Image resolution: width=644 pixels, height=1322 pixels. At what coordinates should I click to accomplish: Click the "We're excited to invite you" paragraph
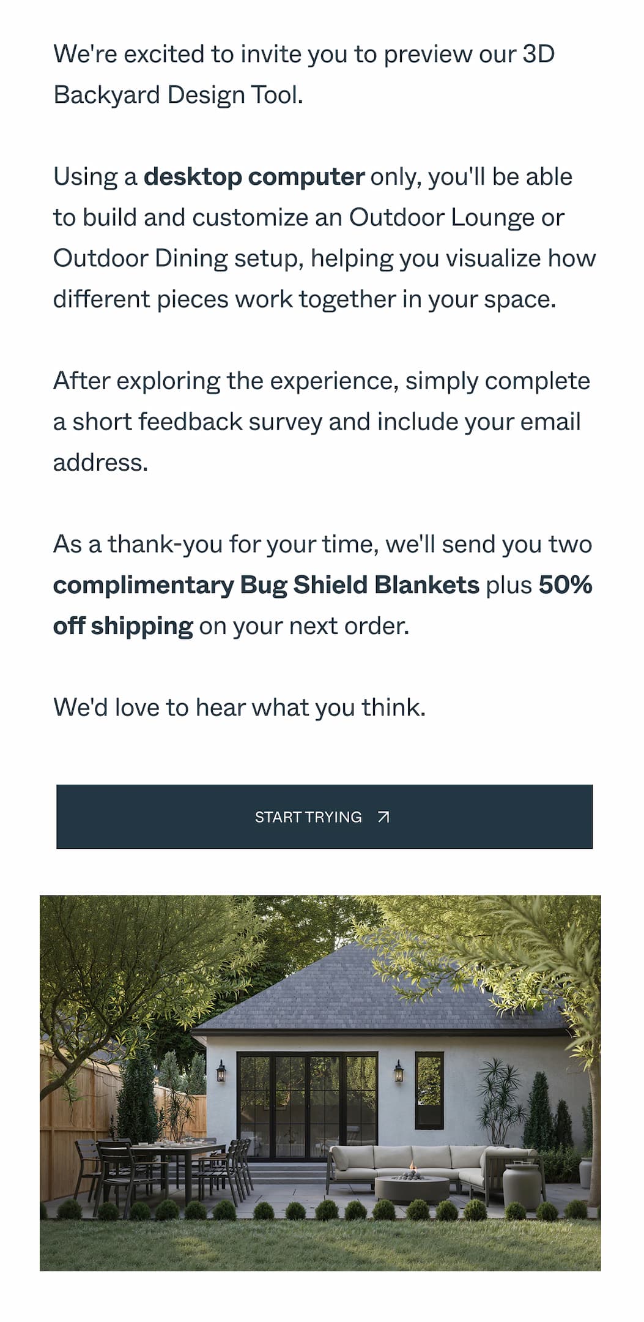pyautogui.click(x=304, y=75)
